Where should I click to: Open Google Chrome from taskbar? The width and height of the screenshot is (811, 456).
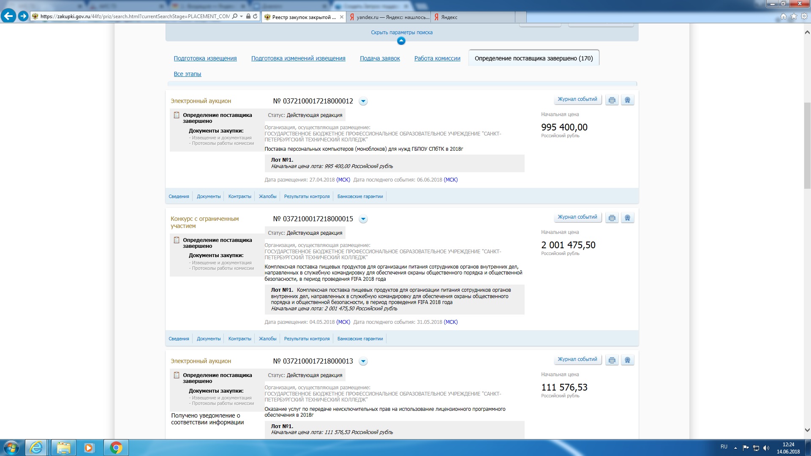coord(116,448)
